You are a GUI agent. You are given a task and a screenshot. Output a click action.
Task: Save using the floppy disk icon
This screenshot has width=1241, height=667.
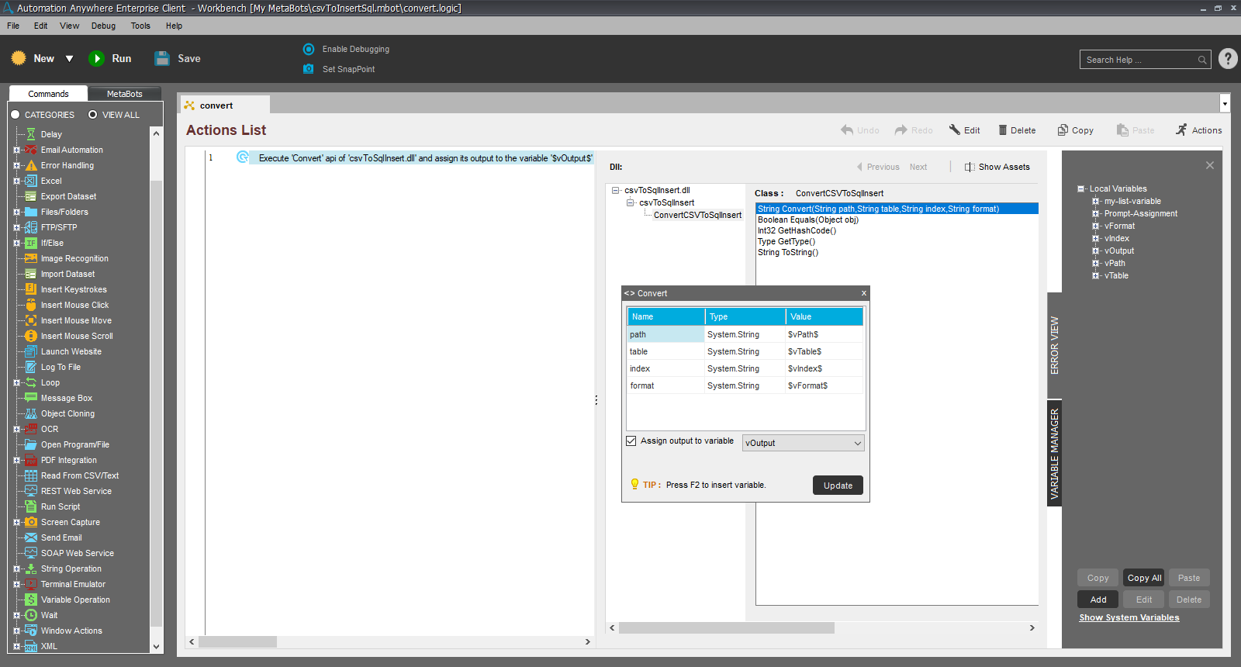pos(162,58)
